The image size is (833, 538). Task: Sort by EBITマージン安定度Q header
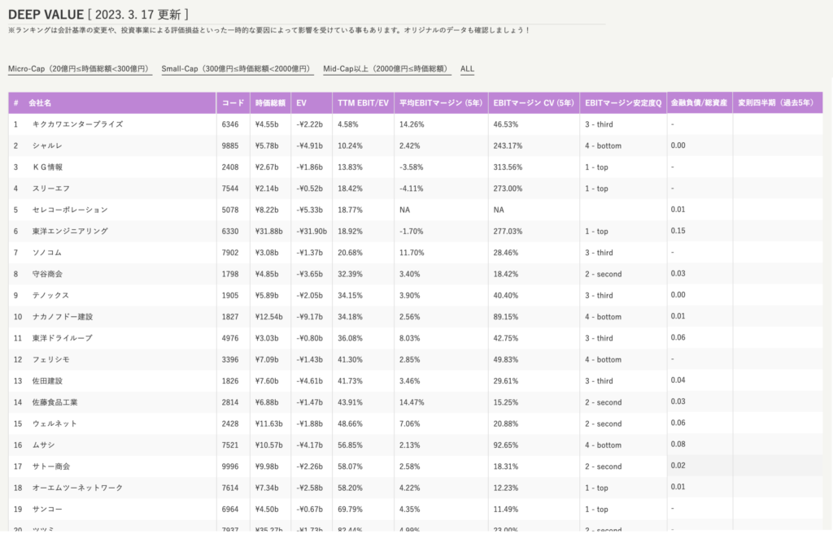point(623,103)
